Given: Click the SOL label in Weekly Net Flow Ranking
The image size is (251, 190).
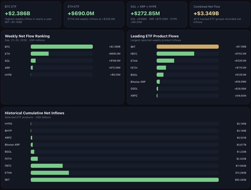Looking at the screenshot, I should pyautogui.click(x=7, y=61).
